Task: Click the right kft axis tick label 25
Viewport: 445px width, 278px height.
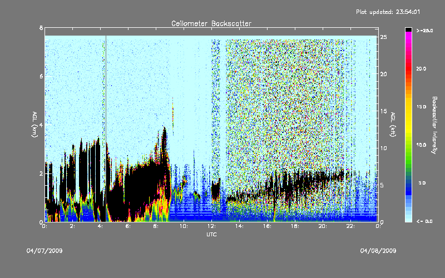Action: [384, 37]
